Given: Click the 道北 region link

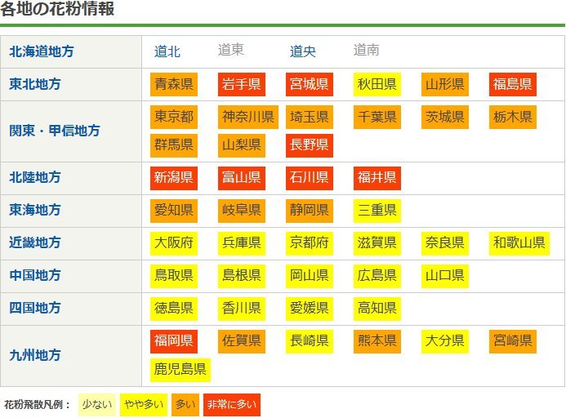Looking at the screenshot, I should 167,51.
